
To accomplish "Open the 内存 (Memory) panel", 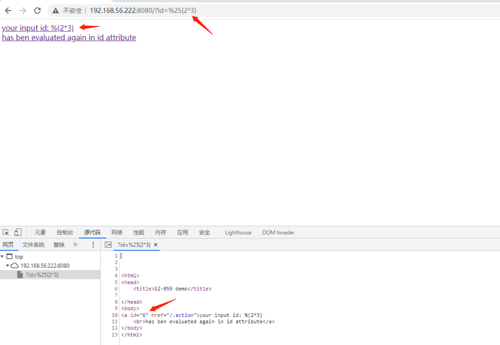I will [x=160, y=232].
